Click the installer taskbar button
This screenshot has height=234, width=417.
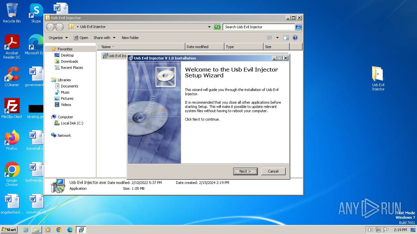pyautogui.click(x=81, y=230)
